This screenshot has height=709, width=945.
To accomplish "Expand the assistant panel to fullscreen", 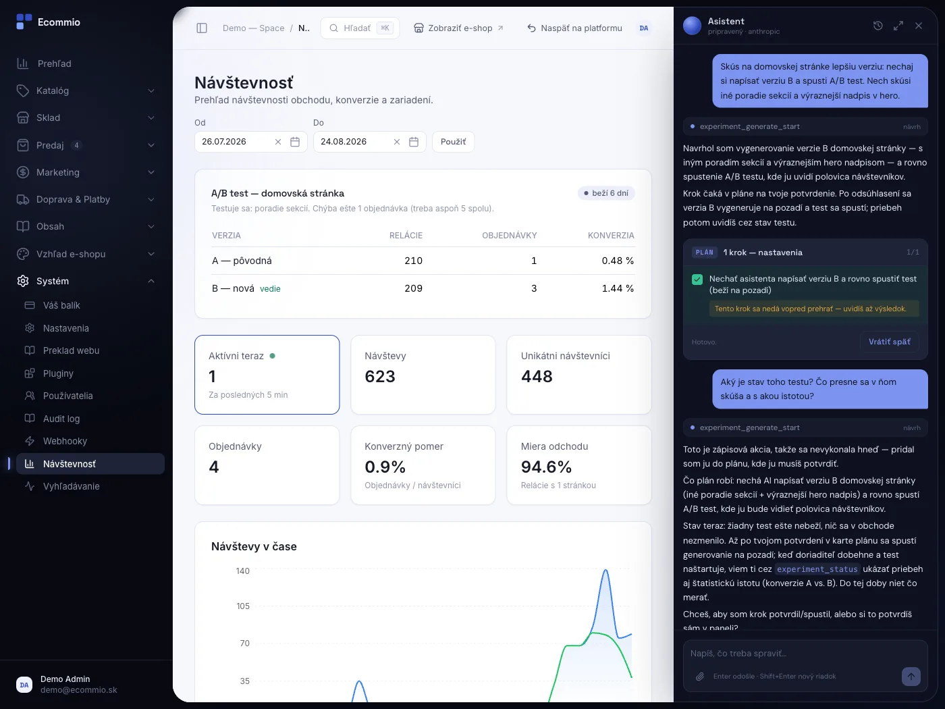I will pyautogui.click(x=898, y=26).
